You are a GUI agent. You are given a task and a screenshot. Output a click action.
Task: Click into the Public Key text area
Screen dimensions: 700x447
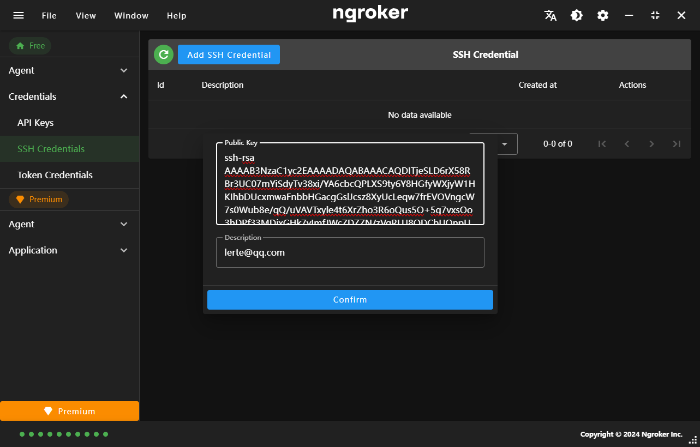[350, 184]
